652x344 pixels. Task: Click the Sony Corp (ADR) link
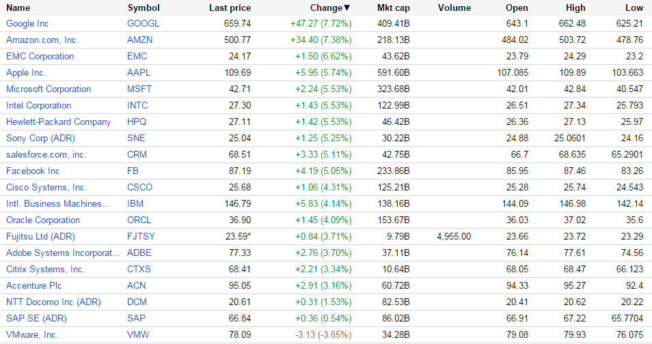39,138
